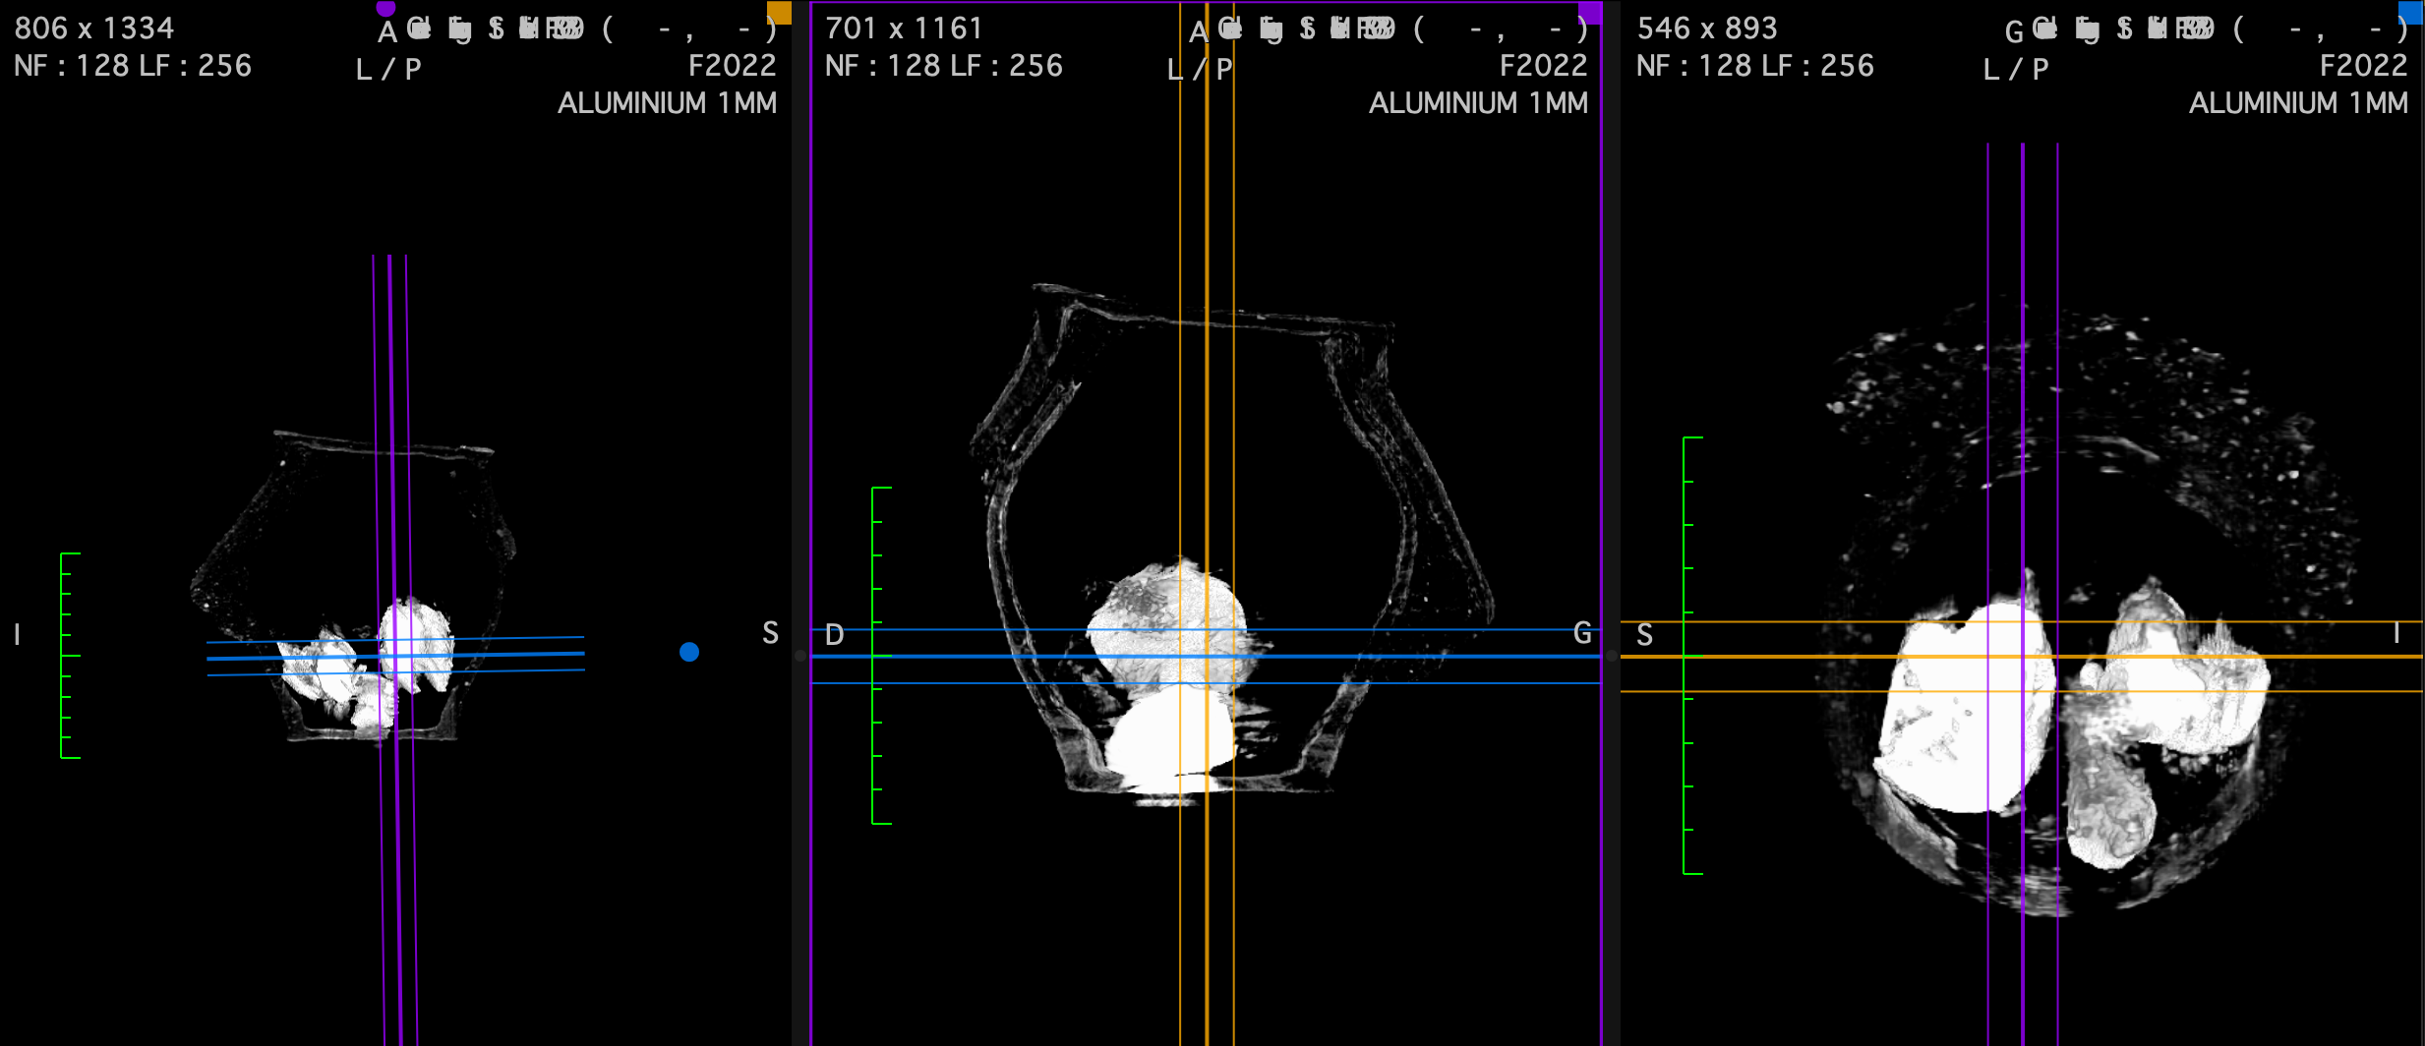Select the thick purple vertical axis in right view
The height and width of the screenshot is (1046, 2425).
[2023, 595]
